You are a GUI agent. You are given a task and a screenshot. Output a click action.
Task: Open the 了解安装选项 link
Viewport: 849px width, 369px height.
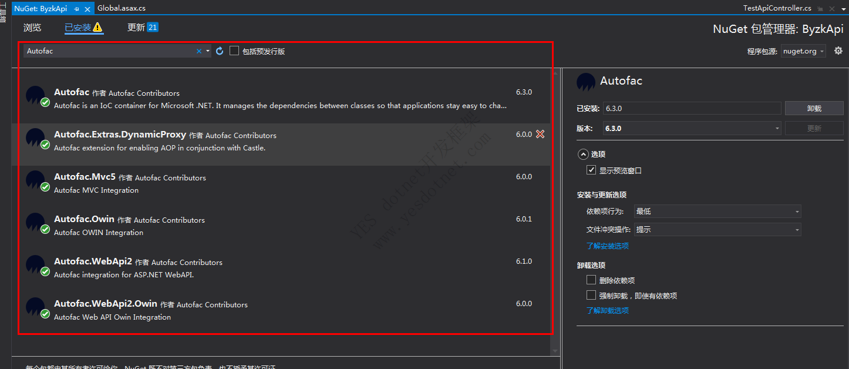607,246
